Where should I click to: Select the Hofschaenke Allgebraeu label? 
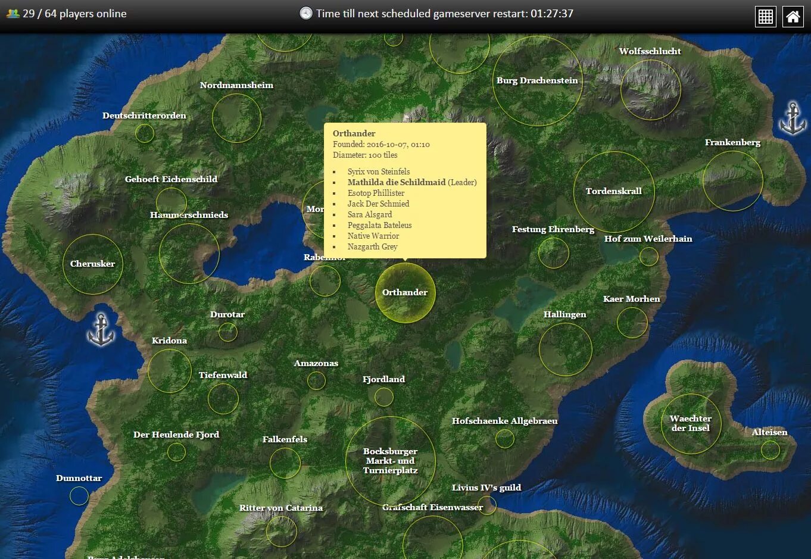click(504, 421)
